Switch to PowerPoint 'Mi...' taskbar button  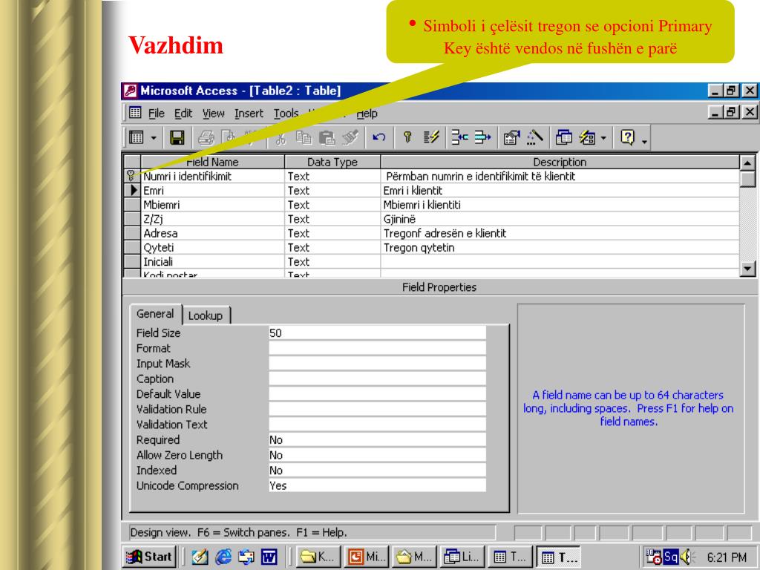[x=367, y=557]
